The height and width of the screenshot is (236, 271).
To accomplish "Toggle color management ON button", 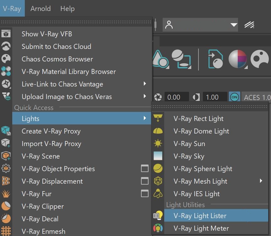I will (x=234, y=97).
